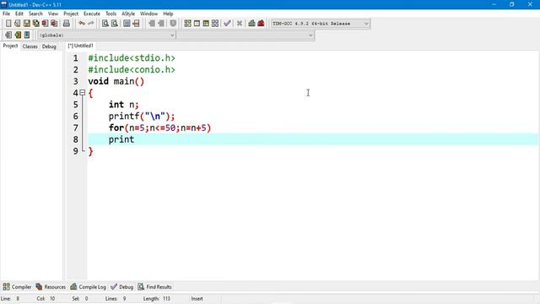Click the Compile toolbar icon
Viewport: 540px width, 304px height.
tap(187, 24)
